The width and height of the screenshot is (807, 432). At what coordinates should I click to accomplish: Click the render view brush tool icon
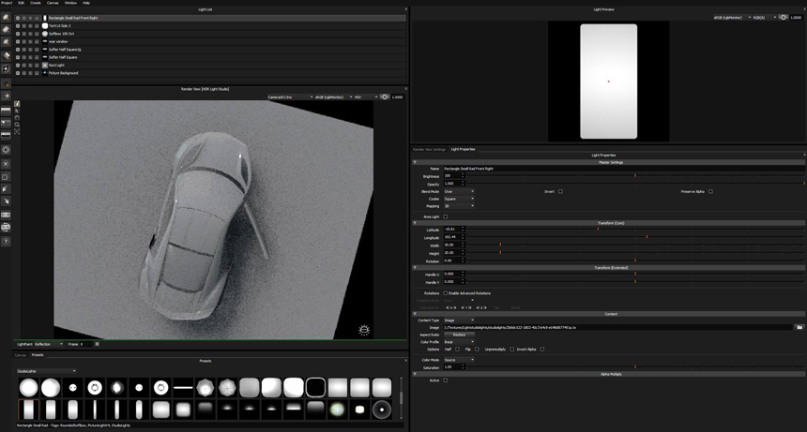click(x=17, y=104)
